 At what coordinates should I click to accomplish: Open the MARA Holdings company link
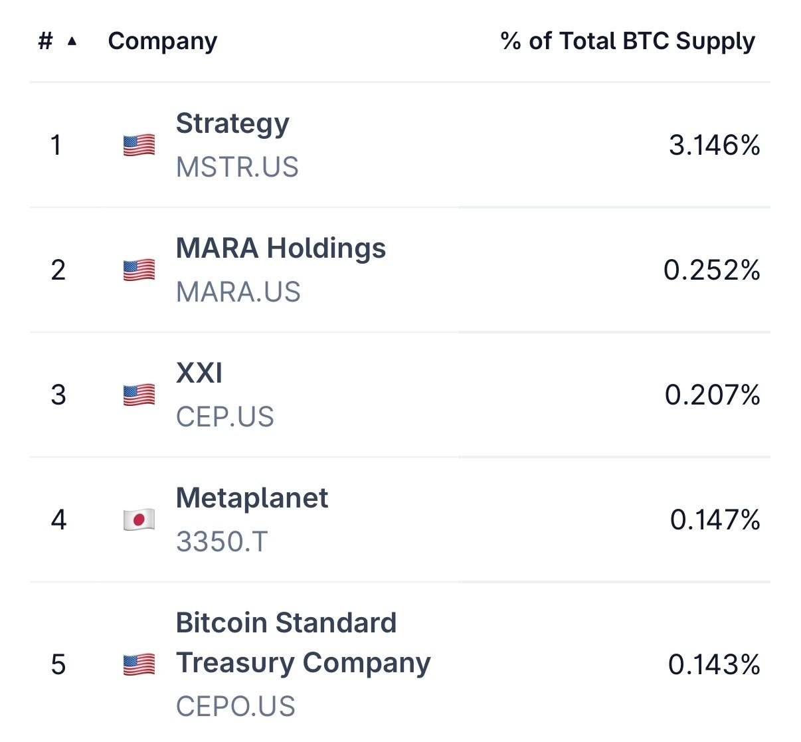pos(280,248)
